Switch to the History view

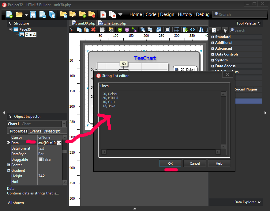click(x=185, y=14)
